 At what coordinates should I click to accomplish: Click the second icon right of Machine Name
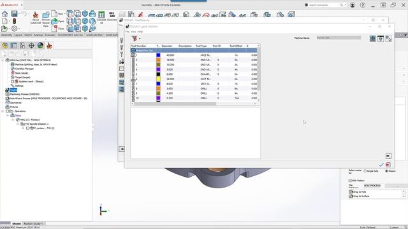(x=381, y=38)
